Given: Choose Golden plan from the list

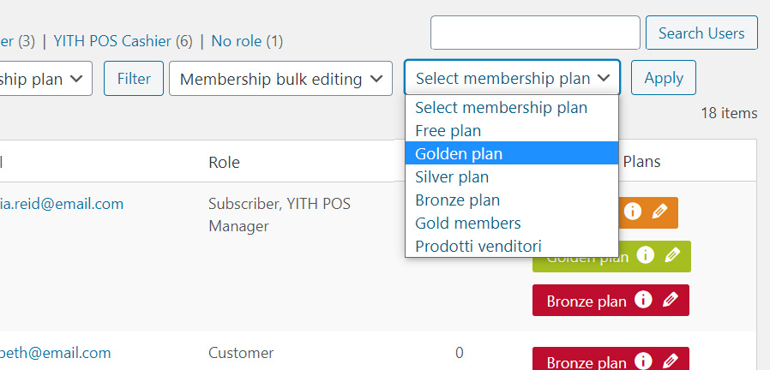Looking at the screenshot, I should [x=512, y=153].
